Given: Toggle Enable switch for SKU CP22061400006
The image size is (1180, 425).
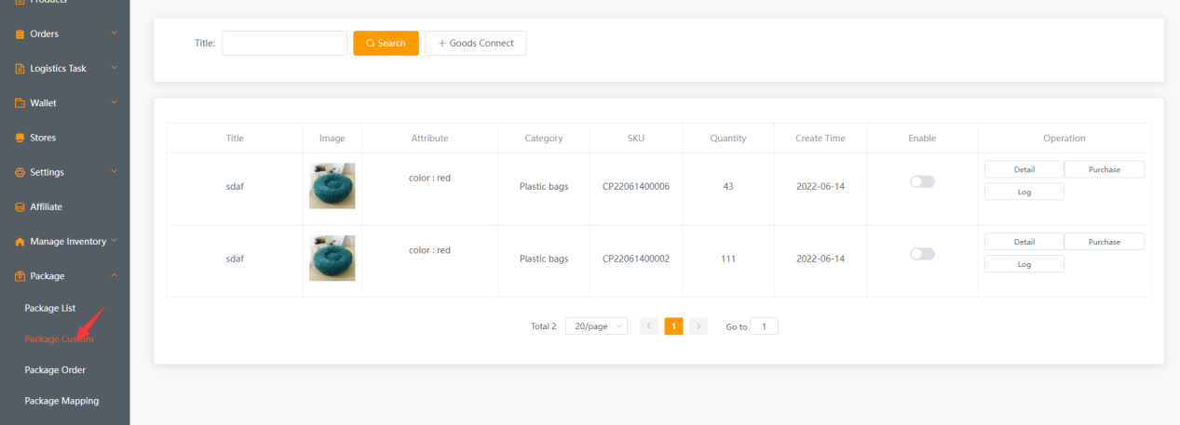Looking at the screenshot, I should pyautogui.click(x=922, y=182).
